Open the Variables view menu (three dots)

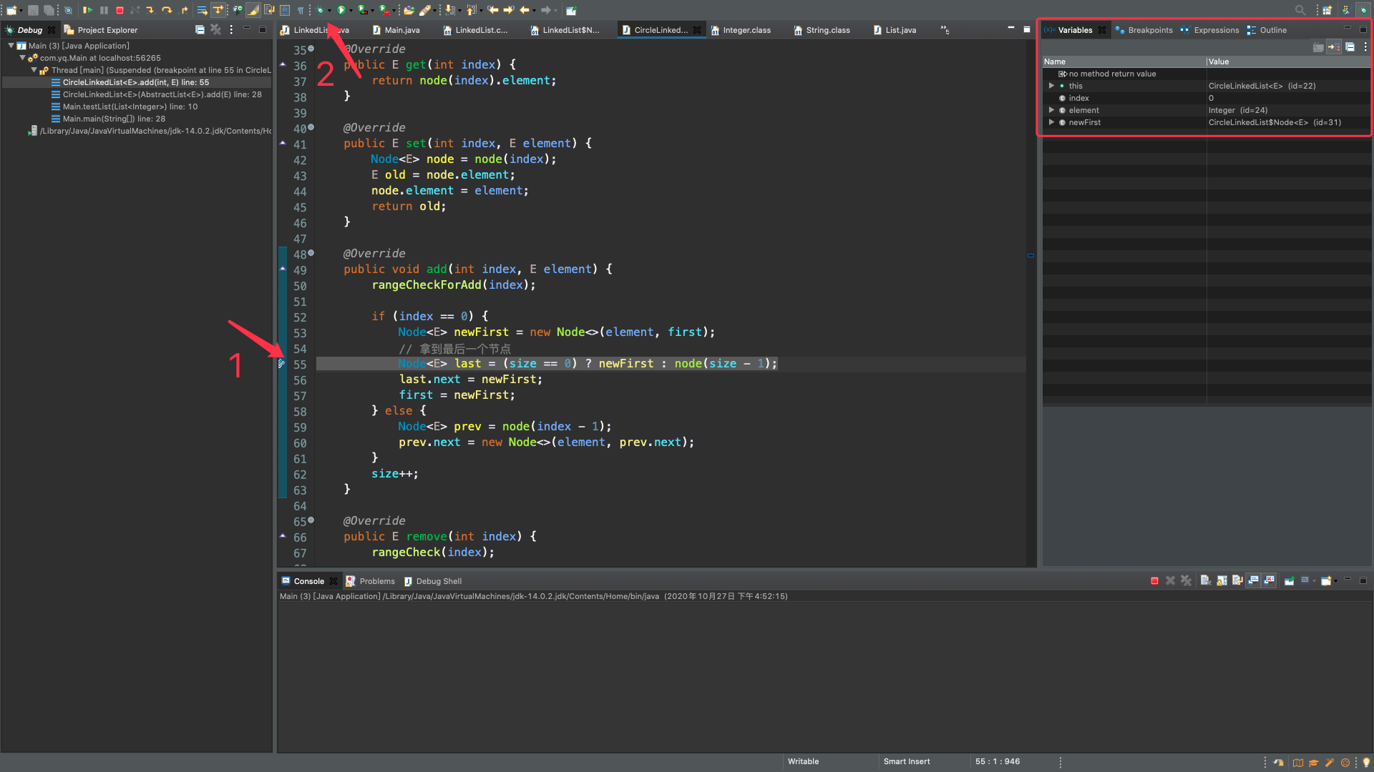click(x=1365, y=47)
